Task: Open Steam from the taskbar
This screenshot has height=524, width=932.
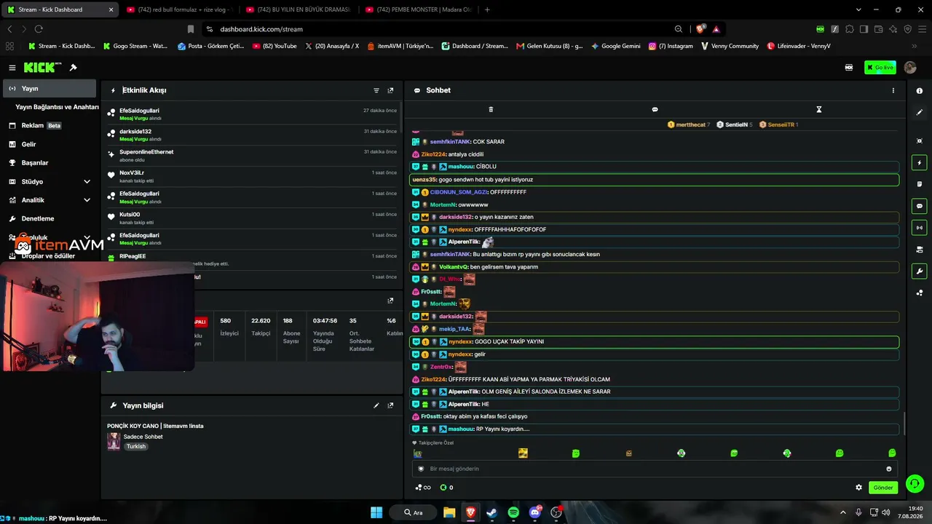Action: coord(491,512)
